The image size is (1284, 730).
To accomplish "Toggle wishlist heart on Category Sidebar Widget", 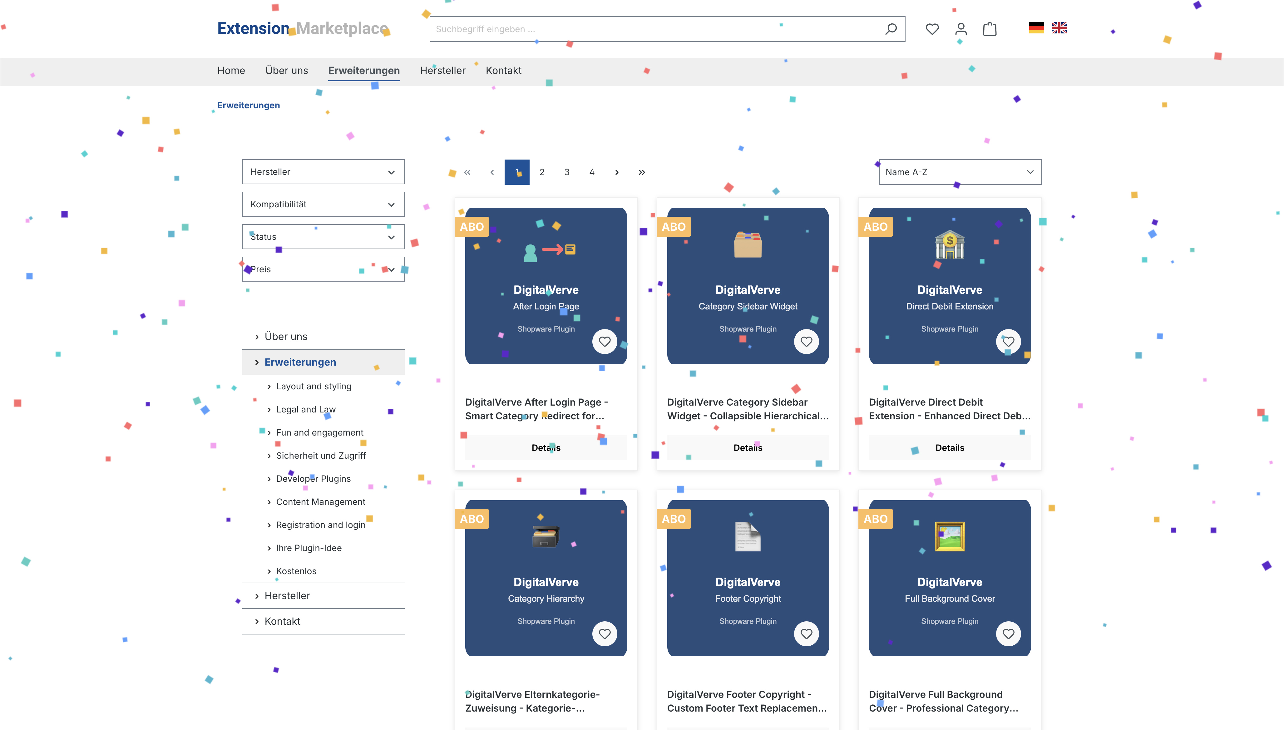I will [806, 342].
